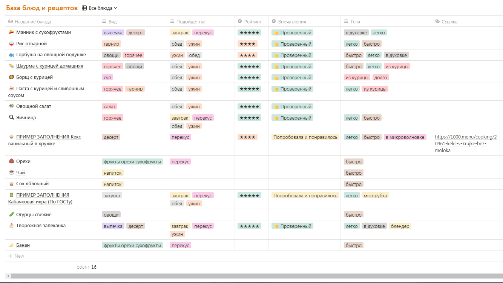The image size is (503, 283).
Task: Click the icon next to Борщ с курицей
Action: (11, 77)
